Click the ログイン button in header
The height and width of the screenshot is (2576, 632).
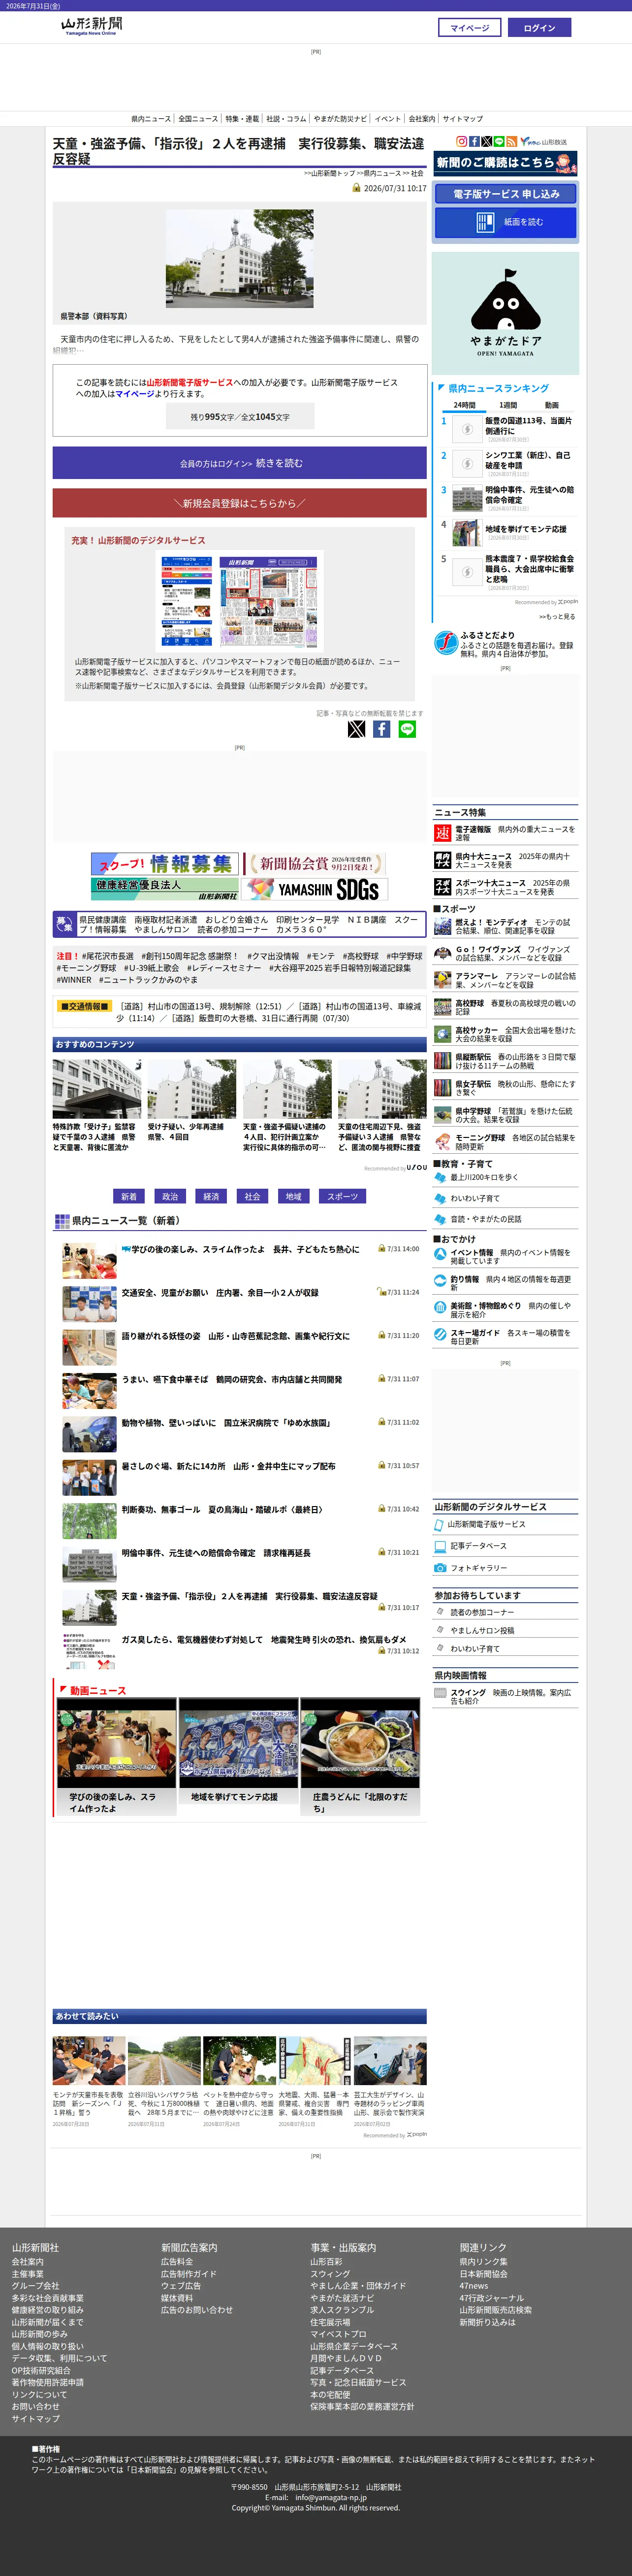(539, 28)
